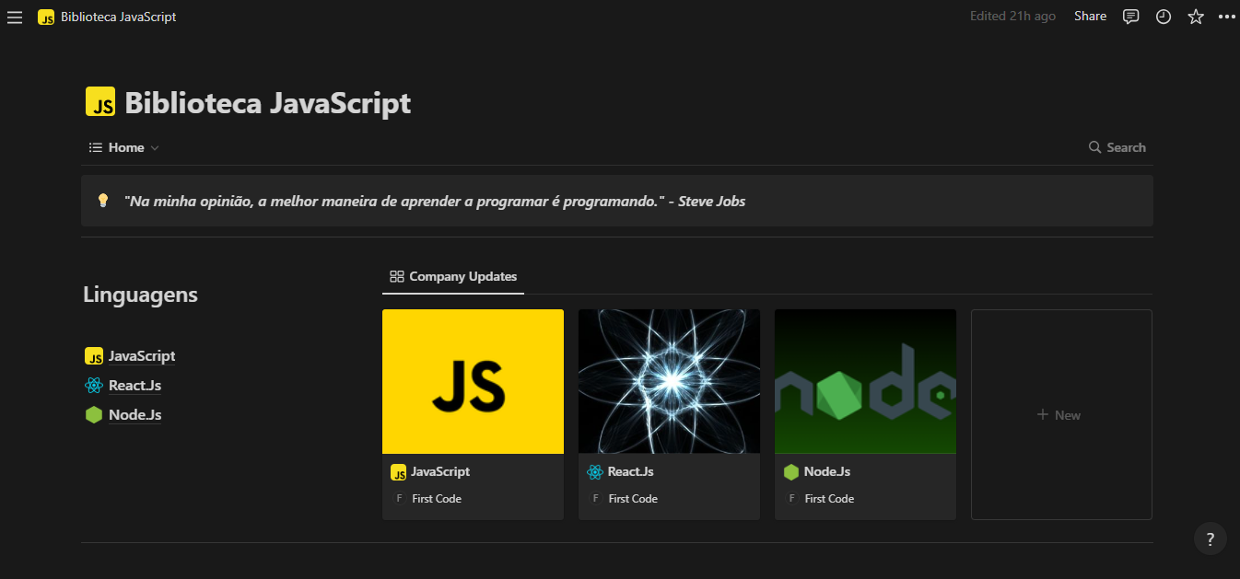This screenshot has width=1240, height=579.
Task: Favorite the page using the star icon
Action: point(1195,16)
